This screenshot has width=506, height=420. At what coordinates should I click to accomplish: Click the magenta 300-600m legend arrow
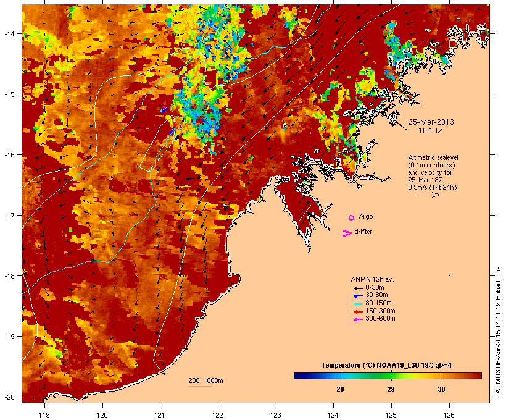click(358, 319)
